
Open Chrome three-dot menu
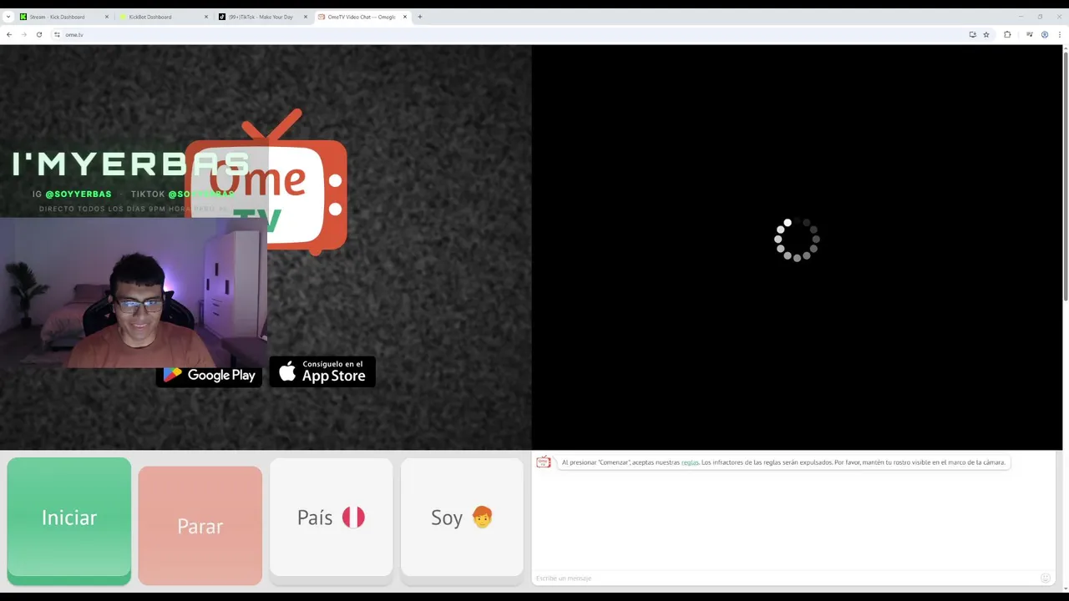click(1059, 34)
